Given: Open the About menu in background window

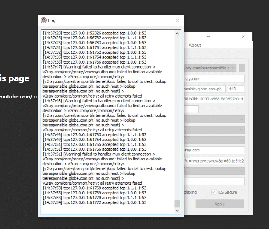Looking at the screenshot, I should coord(195,45).
